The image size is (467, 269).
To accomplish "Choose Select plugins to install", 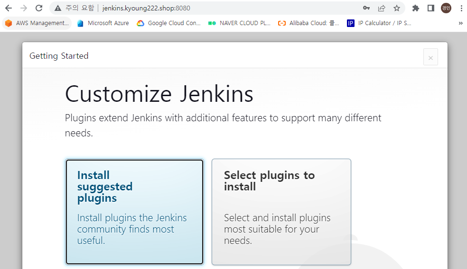I will 281,212.
